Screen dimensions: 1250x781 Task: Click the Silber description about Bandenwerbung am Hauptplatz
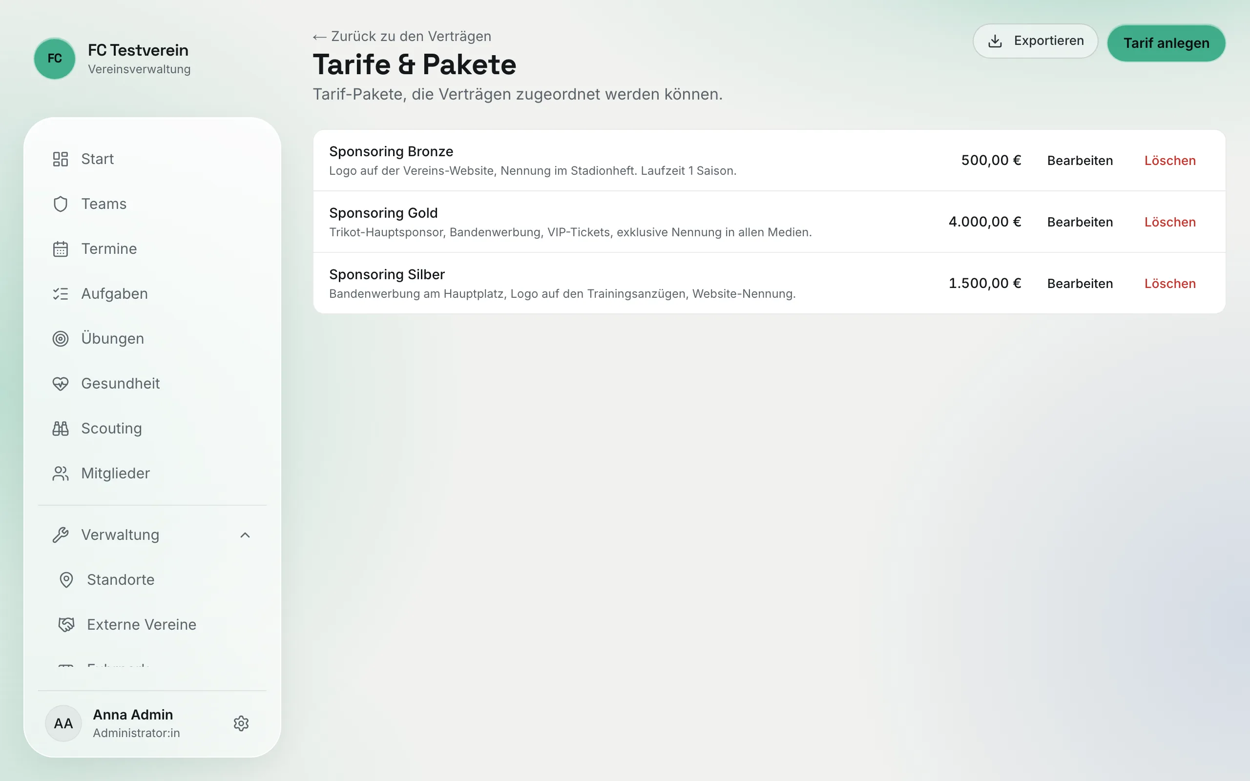[562, 294]
